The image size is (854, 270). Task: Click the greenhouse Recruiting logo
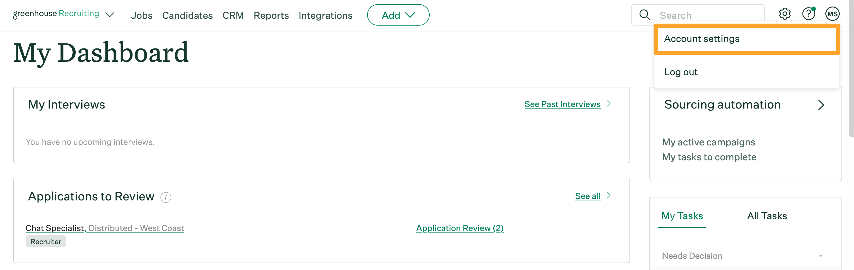coord(55,14)
